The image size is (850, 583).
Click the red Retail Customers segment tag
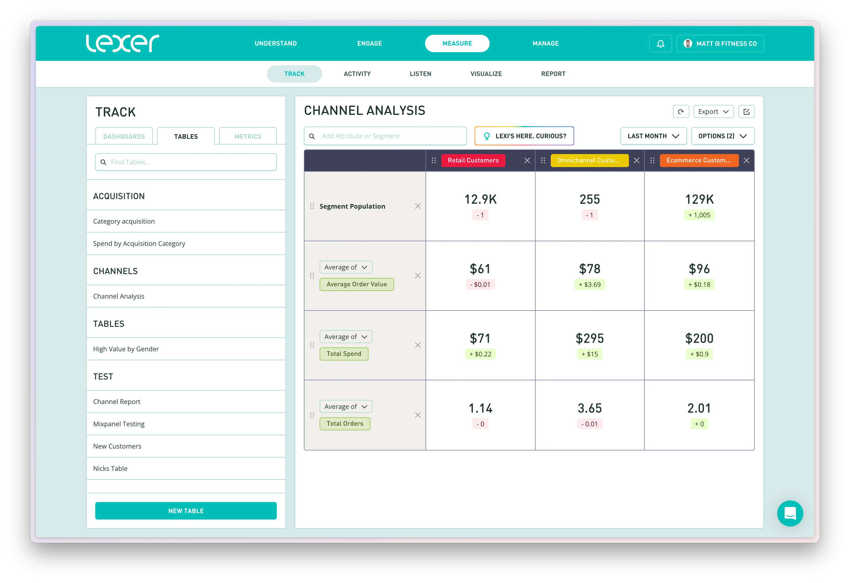tap(473, 160)
